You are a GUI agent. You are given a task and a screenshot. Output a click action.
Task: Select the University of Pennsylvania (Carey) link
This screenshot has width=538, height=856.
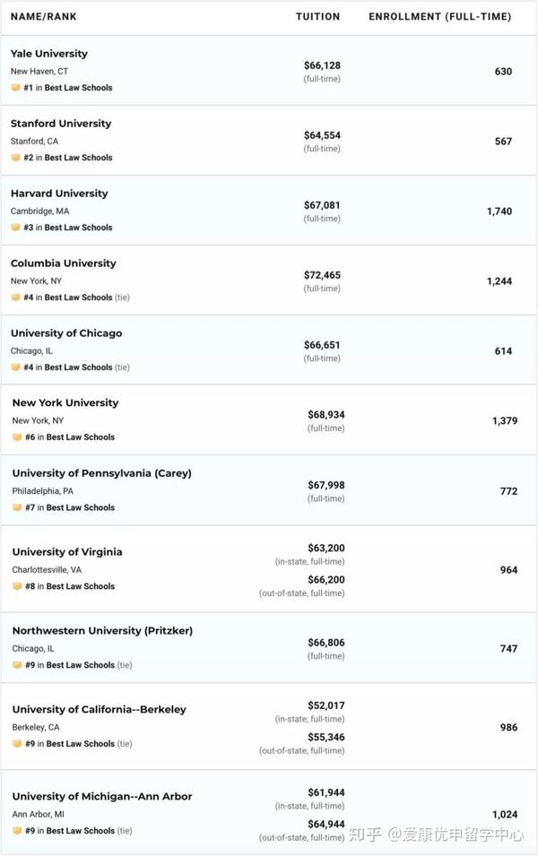click(x=101, y=473)
